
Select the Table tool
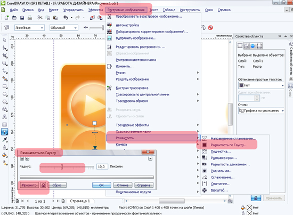pos(5,124)
